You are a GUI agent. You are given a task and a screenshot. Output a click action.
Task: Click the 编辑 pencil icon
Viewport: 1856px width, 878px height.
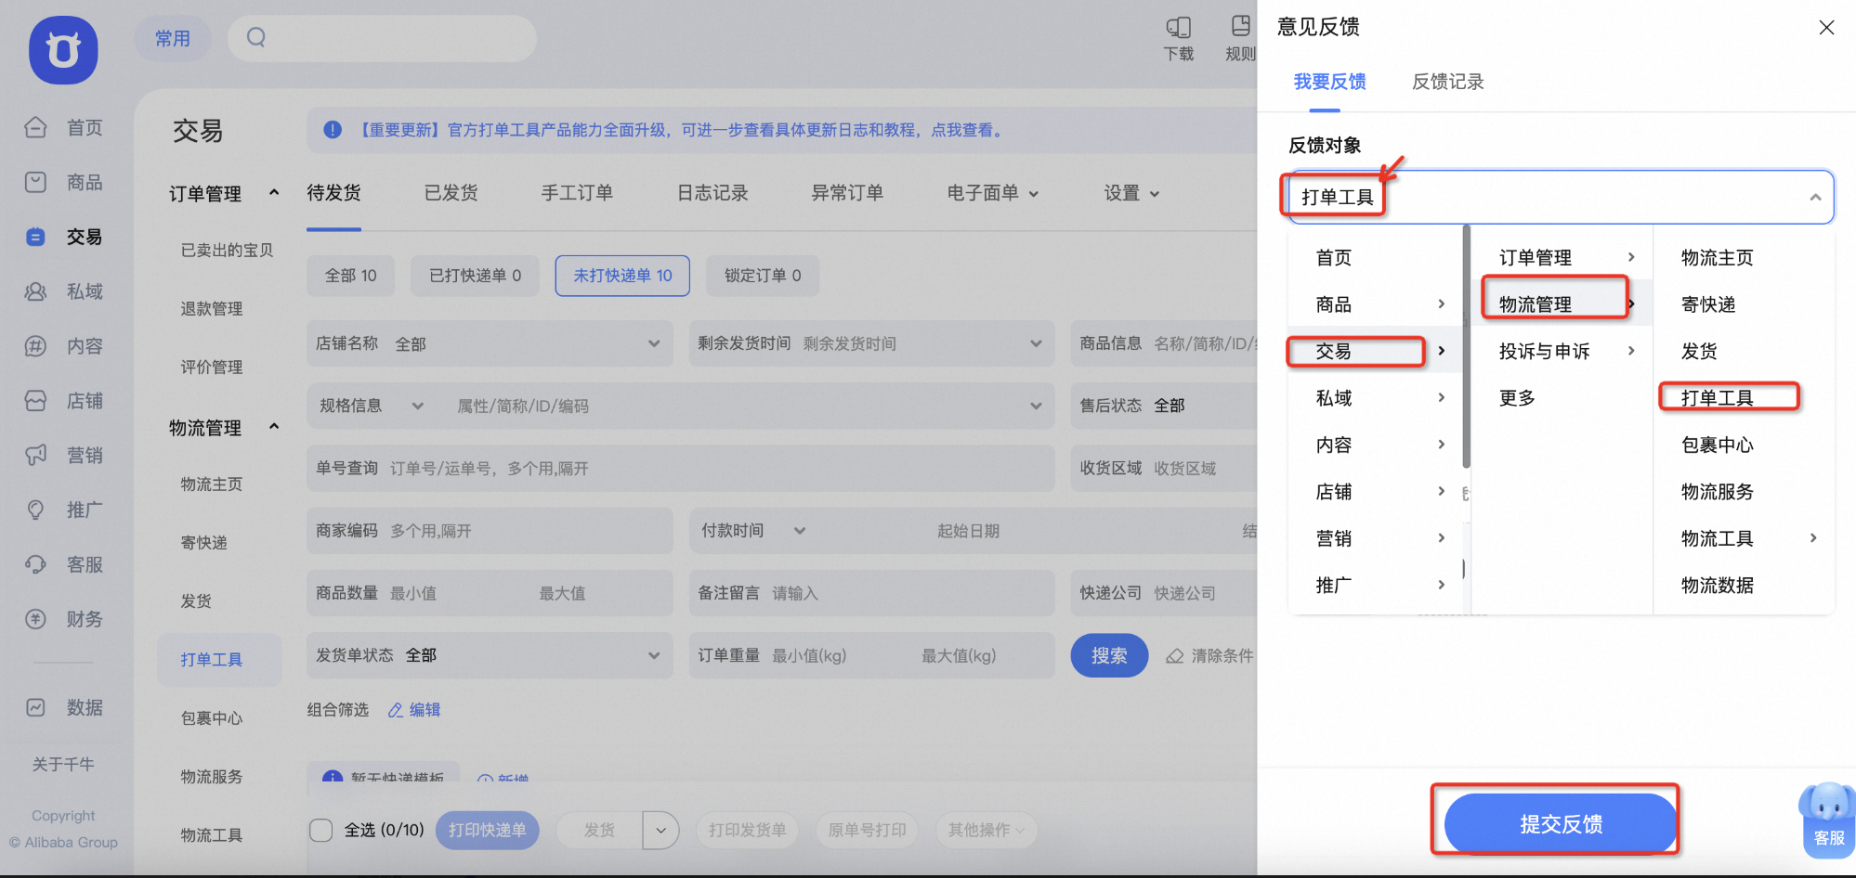click(x=396, y=710)
